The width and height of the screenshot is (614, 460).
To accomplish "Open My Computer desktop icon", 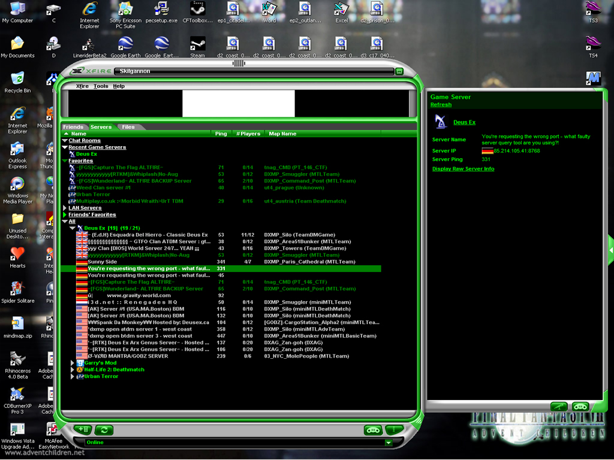I will (x=17, y=12).
